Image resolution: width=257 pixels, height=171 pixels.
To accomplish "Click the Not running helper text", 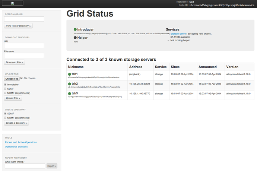I will click(x=180, y=40).
